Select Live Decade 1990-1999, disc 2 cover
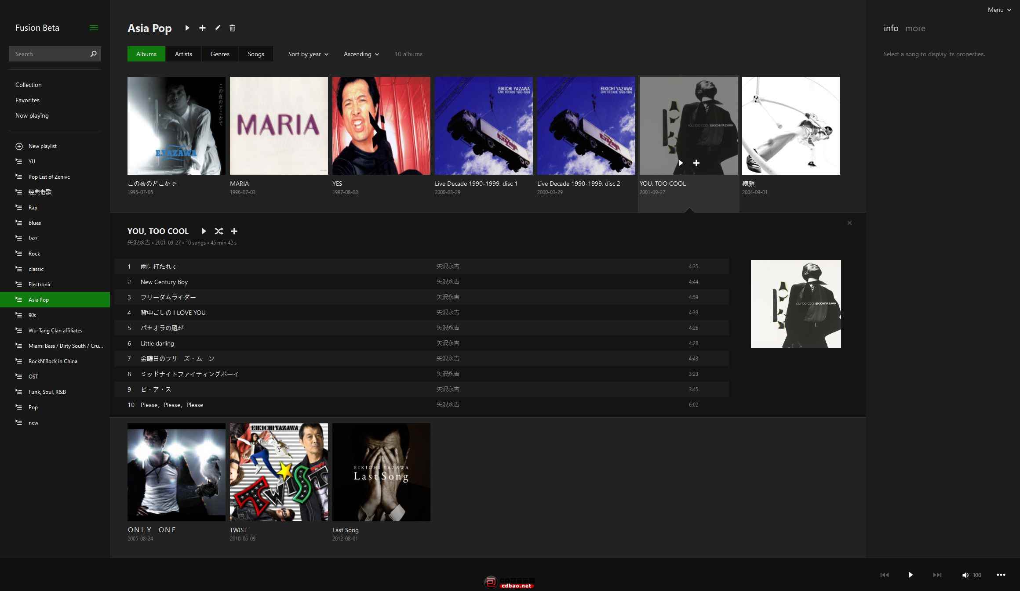The image size is (1020, 591). click(586, 126)
